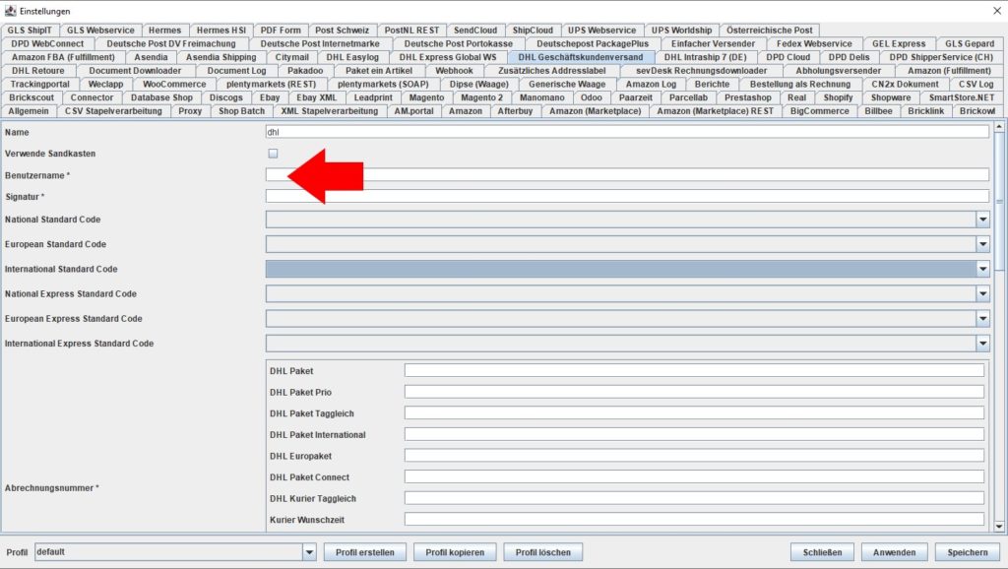
Task: Click the Profil kopieren button
Action: 455,552
